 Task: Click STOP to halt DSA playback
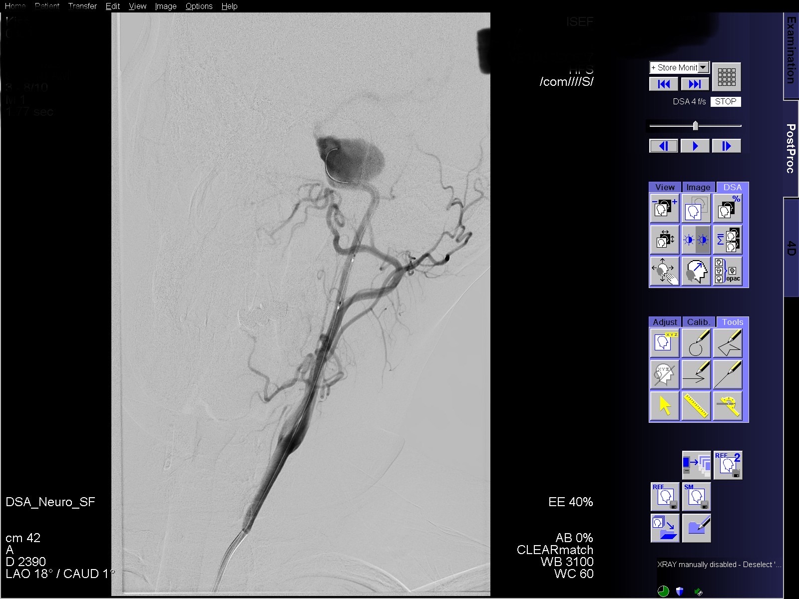tap(726, 101)
